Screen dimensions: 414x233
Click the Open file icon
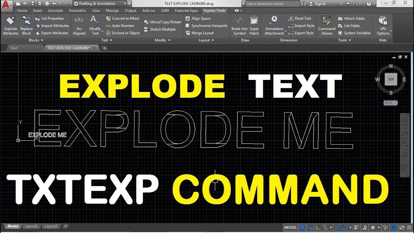point(25,4)
